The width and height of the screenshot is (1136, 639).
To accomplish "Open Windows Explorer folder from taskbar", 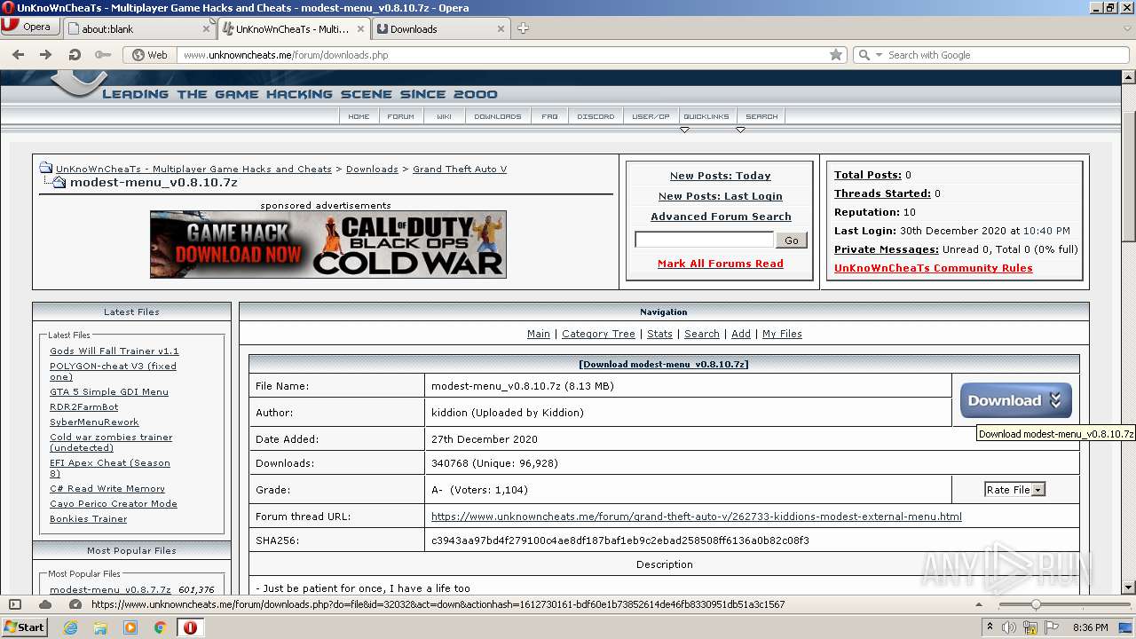I will [x=100, y=627].
